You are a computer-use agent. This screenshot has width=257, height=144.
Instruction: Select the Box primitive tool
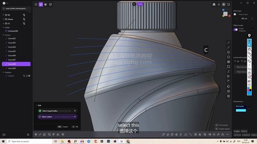click(228, 91)
